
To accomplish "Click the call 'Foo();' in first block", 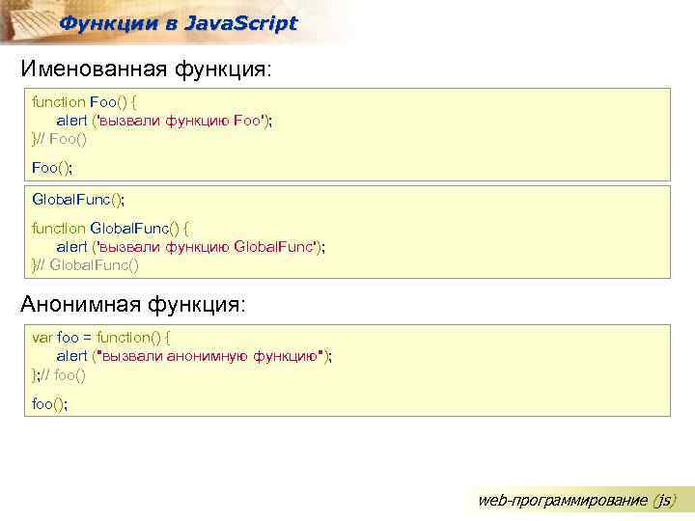I will [52, 168].
